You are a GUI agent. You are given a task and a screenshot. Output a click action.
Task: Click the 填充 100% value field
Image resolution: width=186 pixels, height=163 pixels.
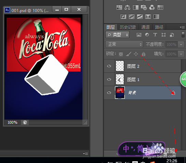(172, 54)
